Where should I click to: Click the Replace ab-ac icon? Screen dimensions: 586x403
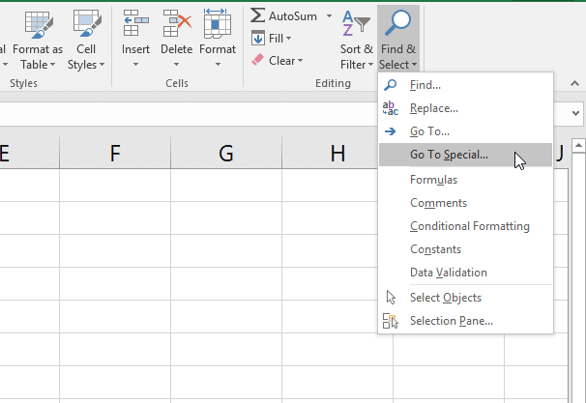click(x=390, y=108)
